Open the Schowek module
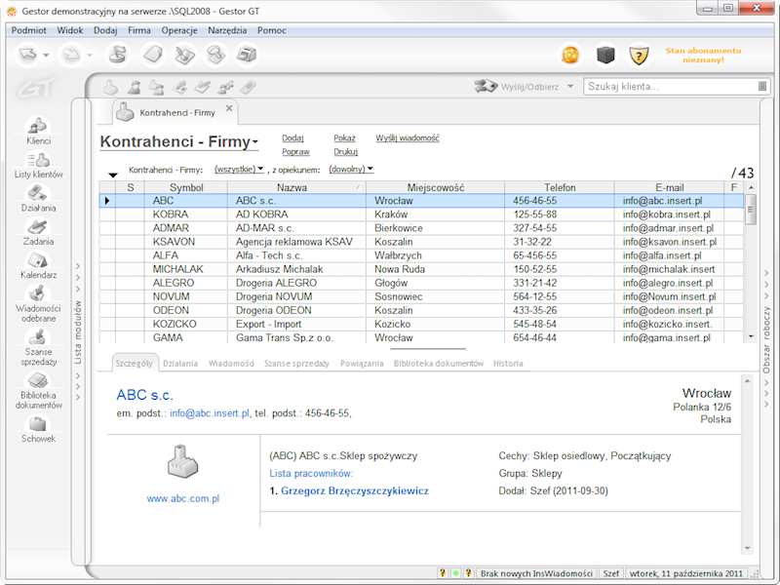This screenshot has height=585, width=780. (x=38, y=429)
